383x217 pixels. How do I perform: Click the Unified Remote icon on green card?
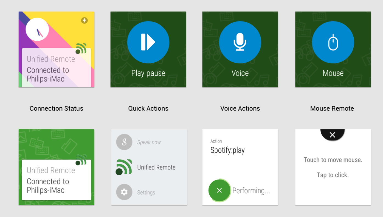81,160
